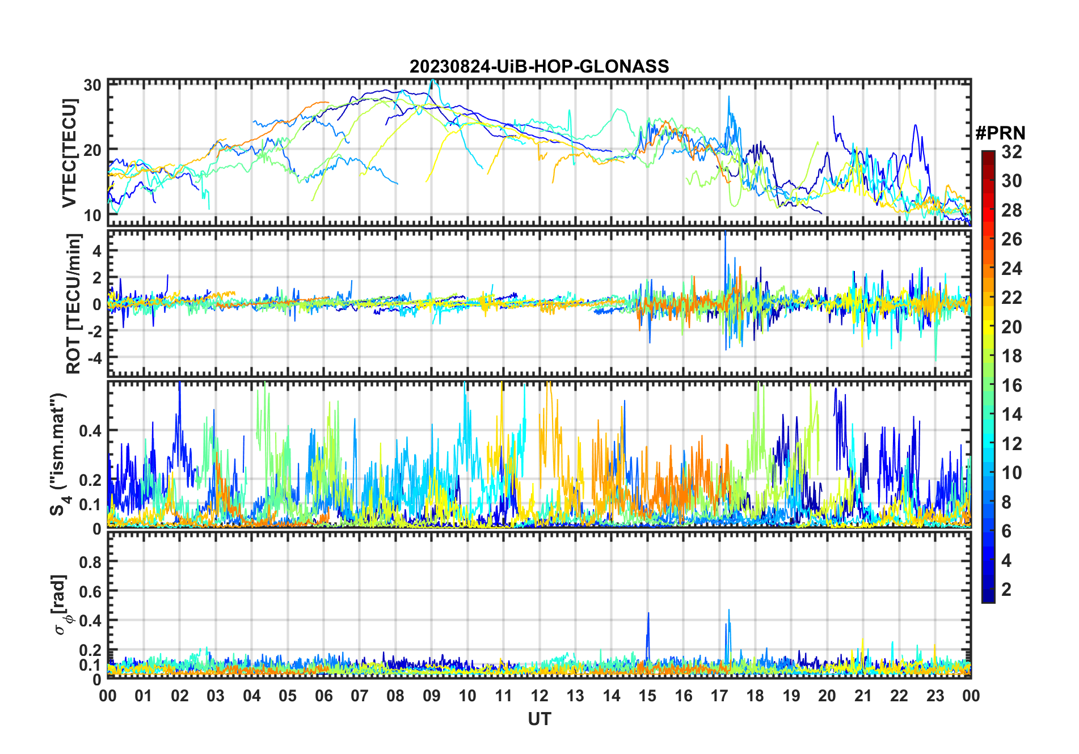The width and height of the screenshot is (1079, 754).
Task: Click the colorbar tick label 24
Action: point(1011,269)
